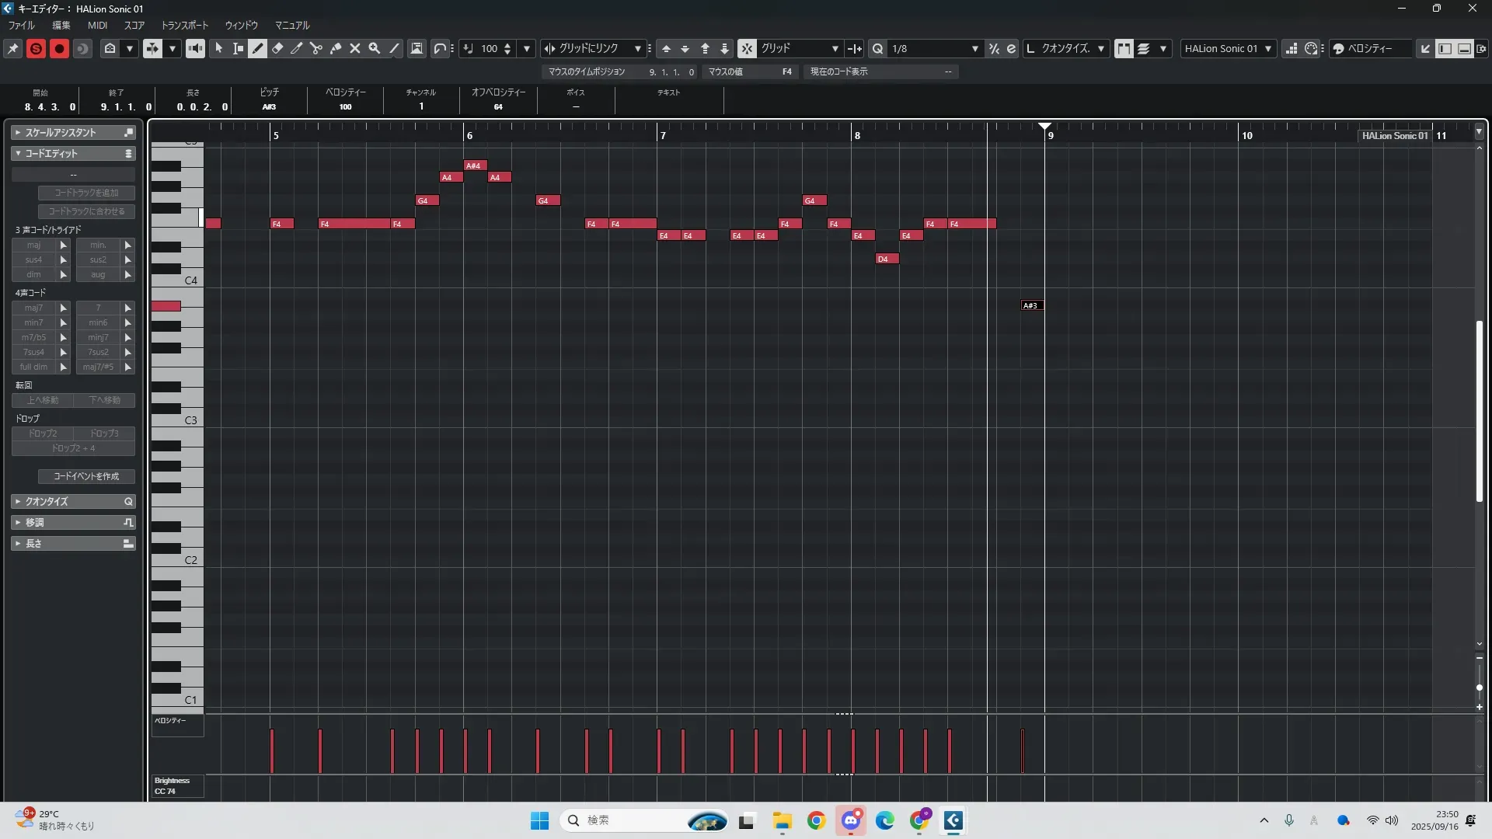
Task: Click the A#3 note in the grid
Action: 1031,305
